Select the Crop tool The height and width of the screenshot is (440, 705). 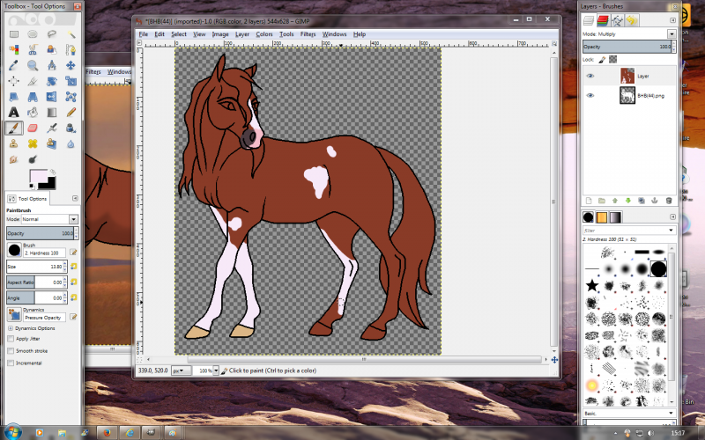tap(33, 81)
